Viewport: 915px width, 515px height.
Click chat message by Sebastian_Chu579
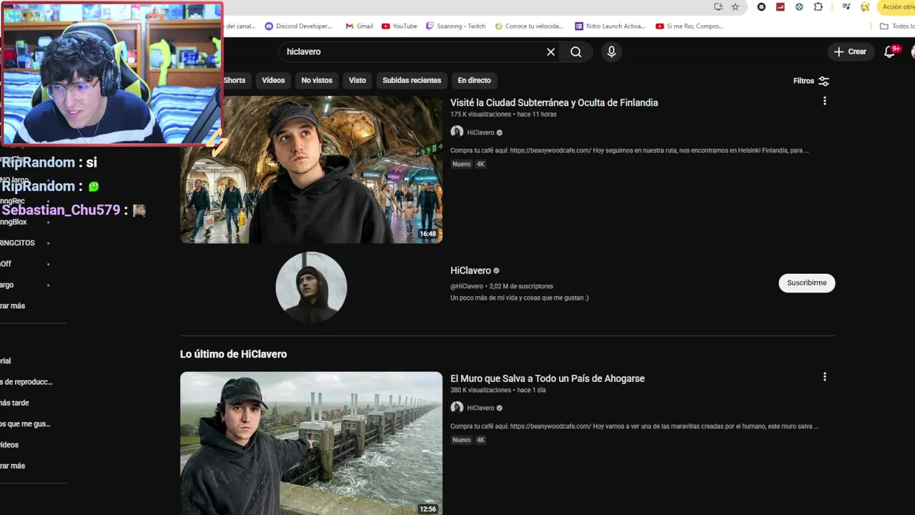click(x=73, y=210)
